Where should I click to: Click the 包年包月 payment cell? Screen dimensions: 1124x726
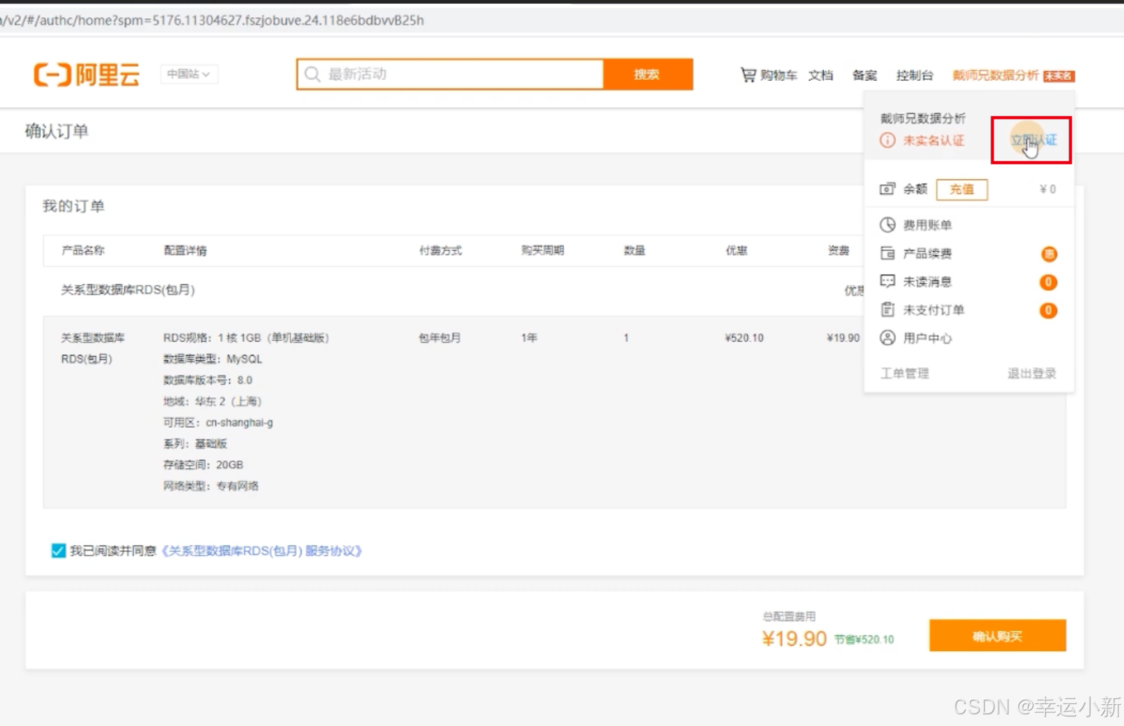pyautogui.click(x=440, y=338)
